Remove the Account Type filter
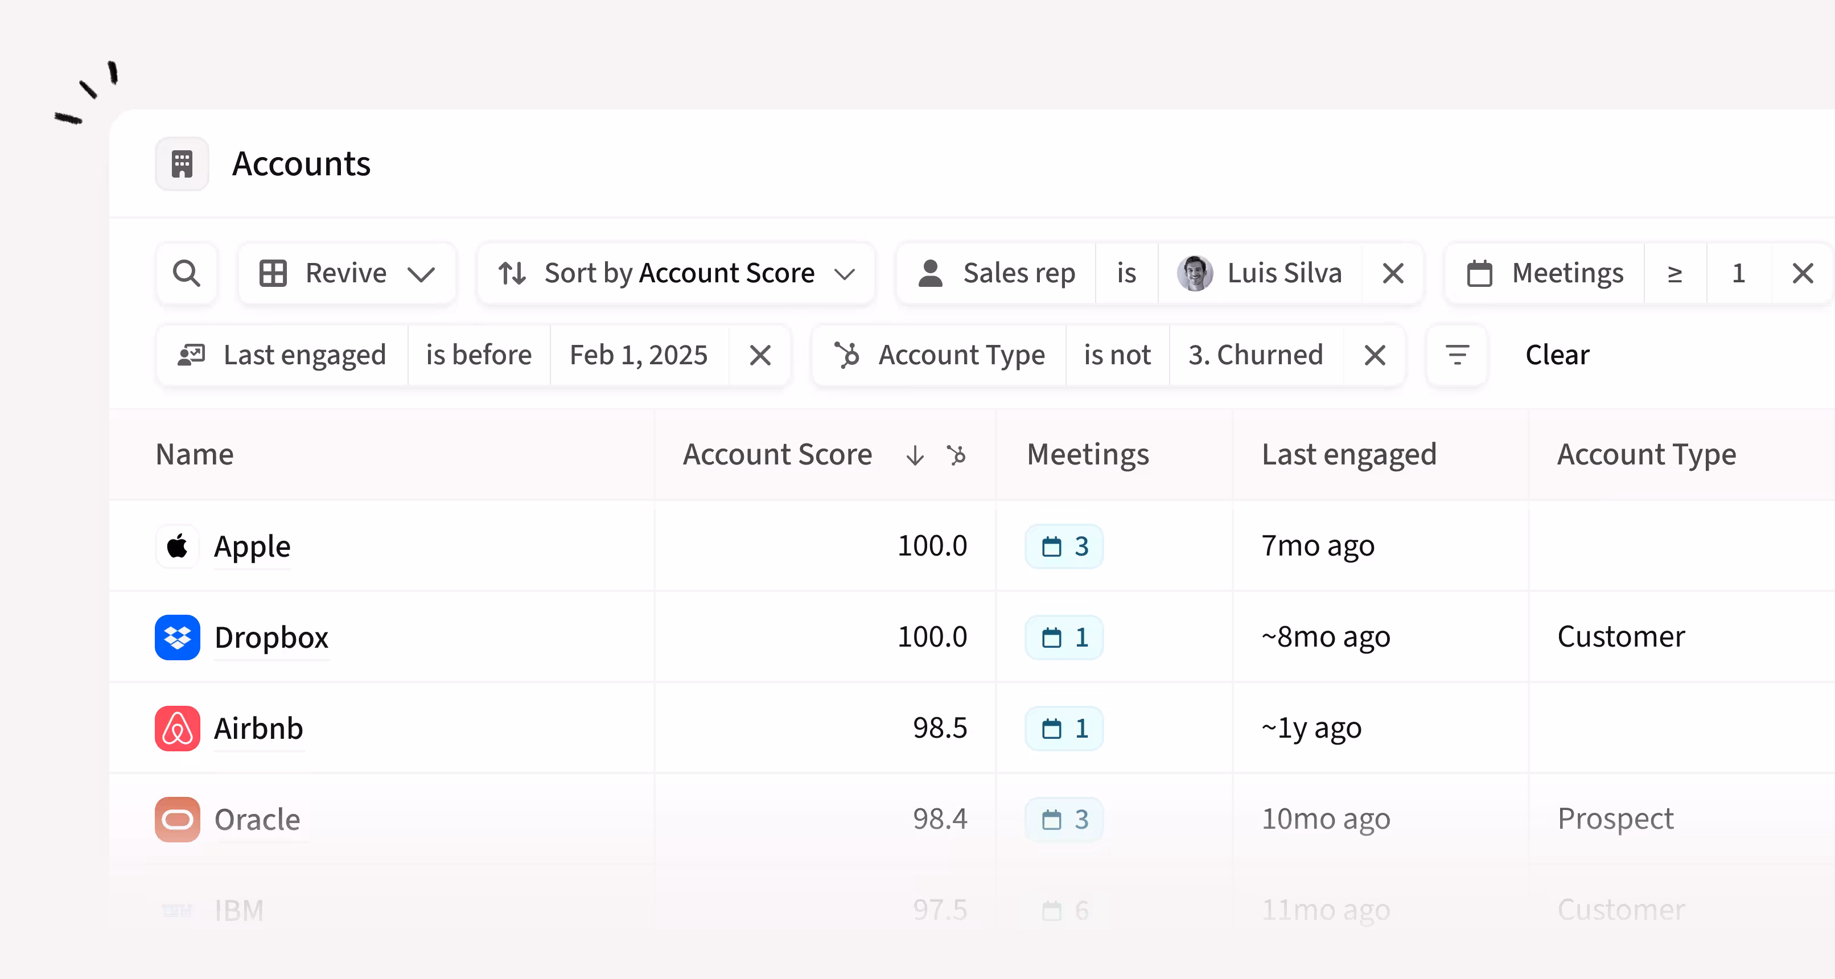This screenshot has width=1835, height=979. pos(1375,355)
